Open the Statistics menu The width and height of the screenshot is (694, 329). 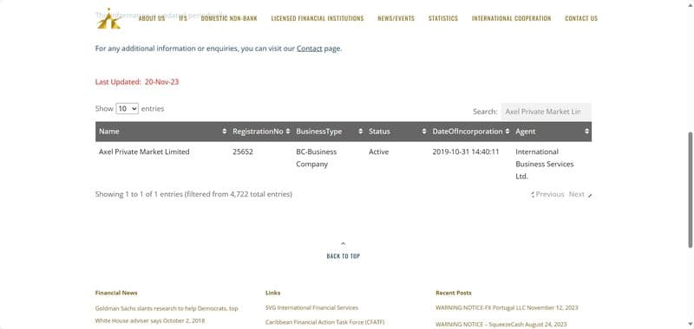[x=443, y=18]
